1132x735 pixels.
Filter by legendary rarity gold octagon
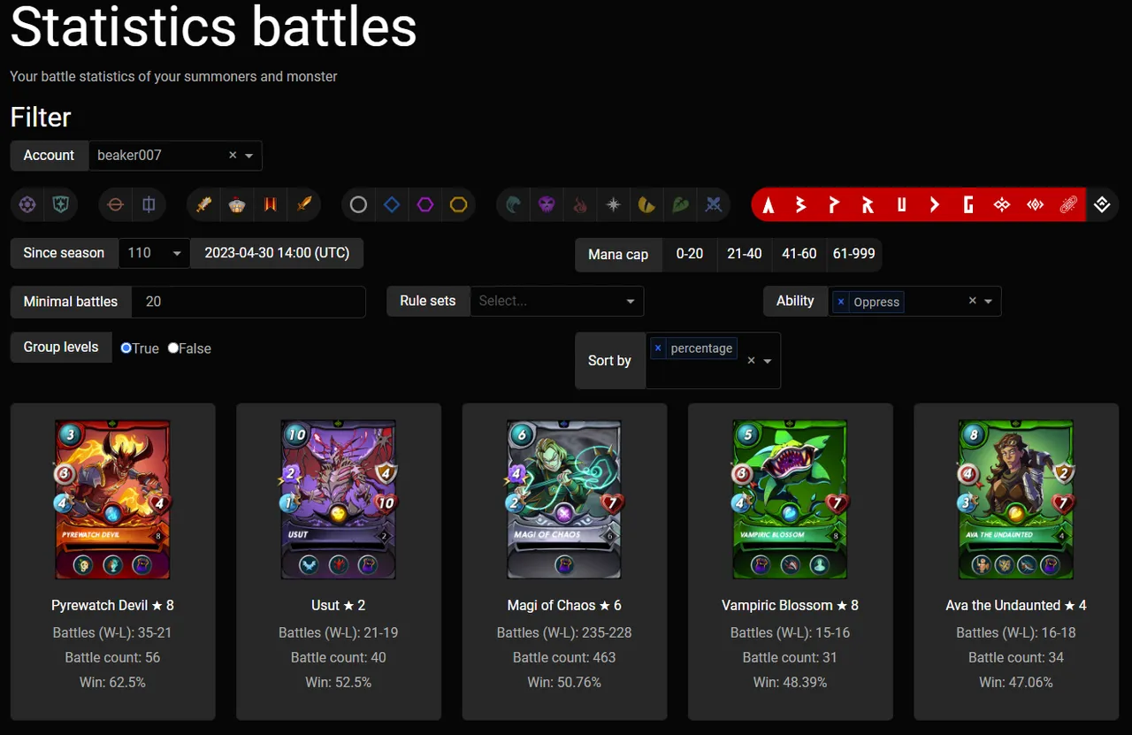point(459,205)
